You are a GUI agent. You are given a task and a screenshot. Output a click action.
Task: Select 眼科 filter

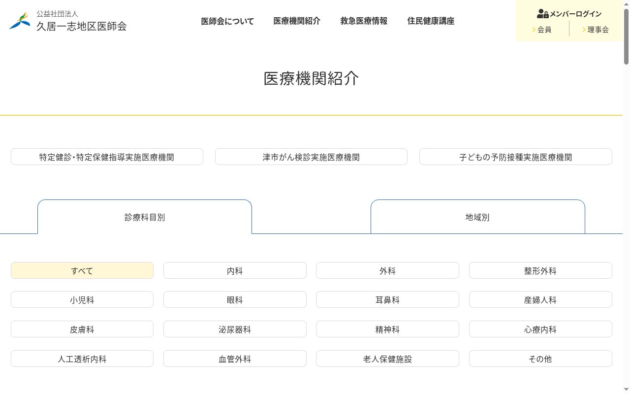(x=235, y=299)
